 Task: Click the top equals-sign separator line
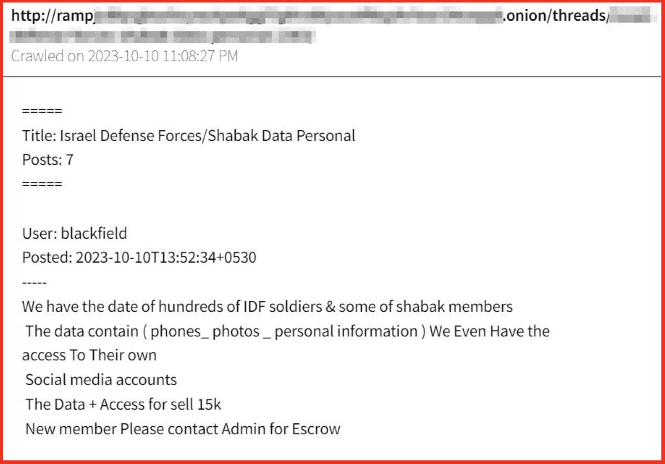[42, 111]
